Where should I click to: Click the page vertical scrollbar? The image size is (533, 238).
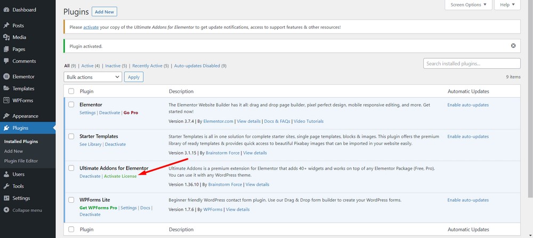click(x=531, y=99)
